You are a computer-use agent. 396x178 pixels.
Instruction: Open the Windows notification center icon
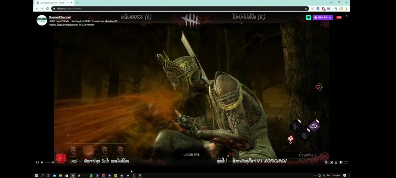[345, 175]
